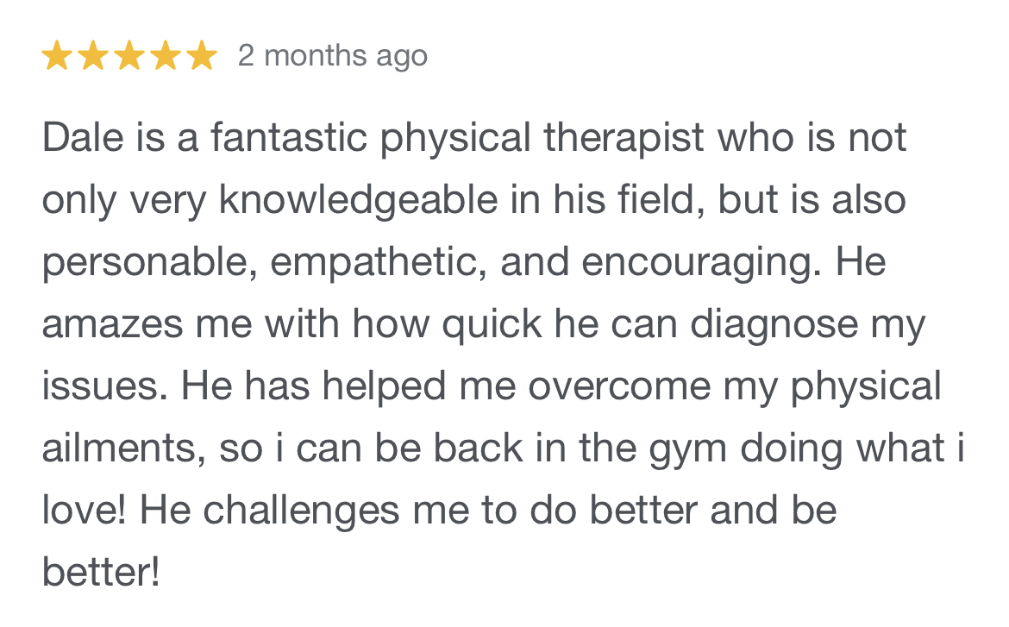Click the third (middle) gold star
Image resolution: width=1009 pixels, height=627 pixels.
[129, 57]
